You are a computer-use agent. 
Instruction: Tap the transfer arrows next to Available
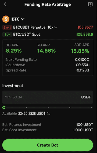pos(48,114)
